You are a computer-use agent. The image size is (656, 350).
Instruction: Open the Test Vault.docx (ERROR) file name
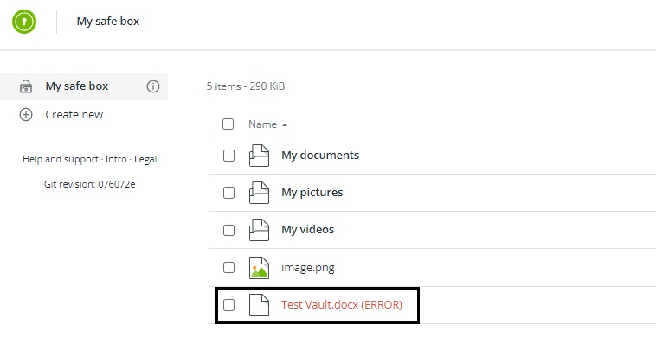click(x=341, y=305)
